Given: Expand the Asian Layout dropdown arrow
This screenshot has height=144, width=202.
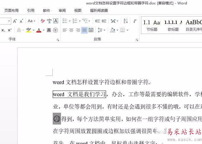Looking at the screenshot, I should [x=117, y=21].
